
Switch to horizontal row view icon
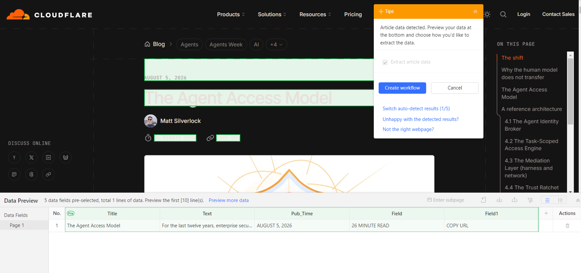(547, 200)
